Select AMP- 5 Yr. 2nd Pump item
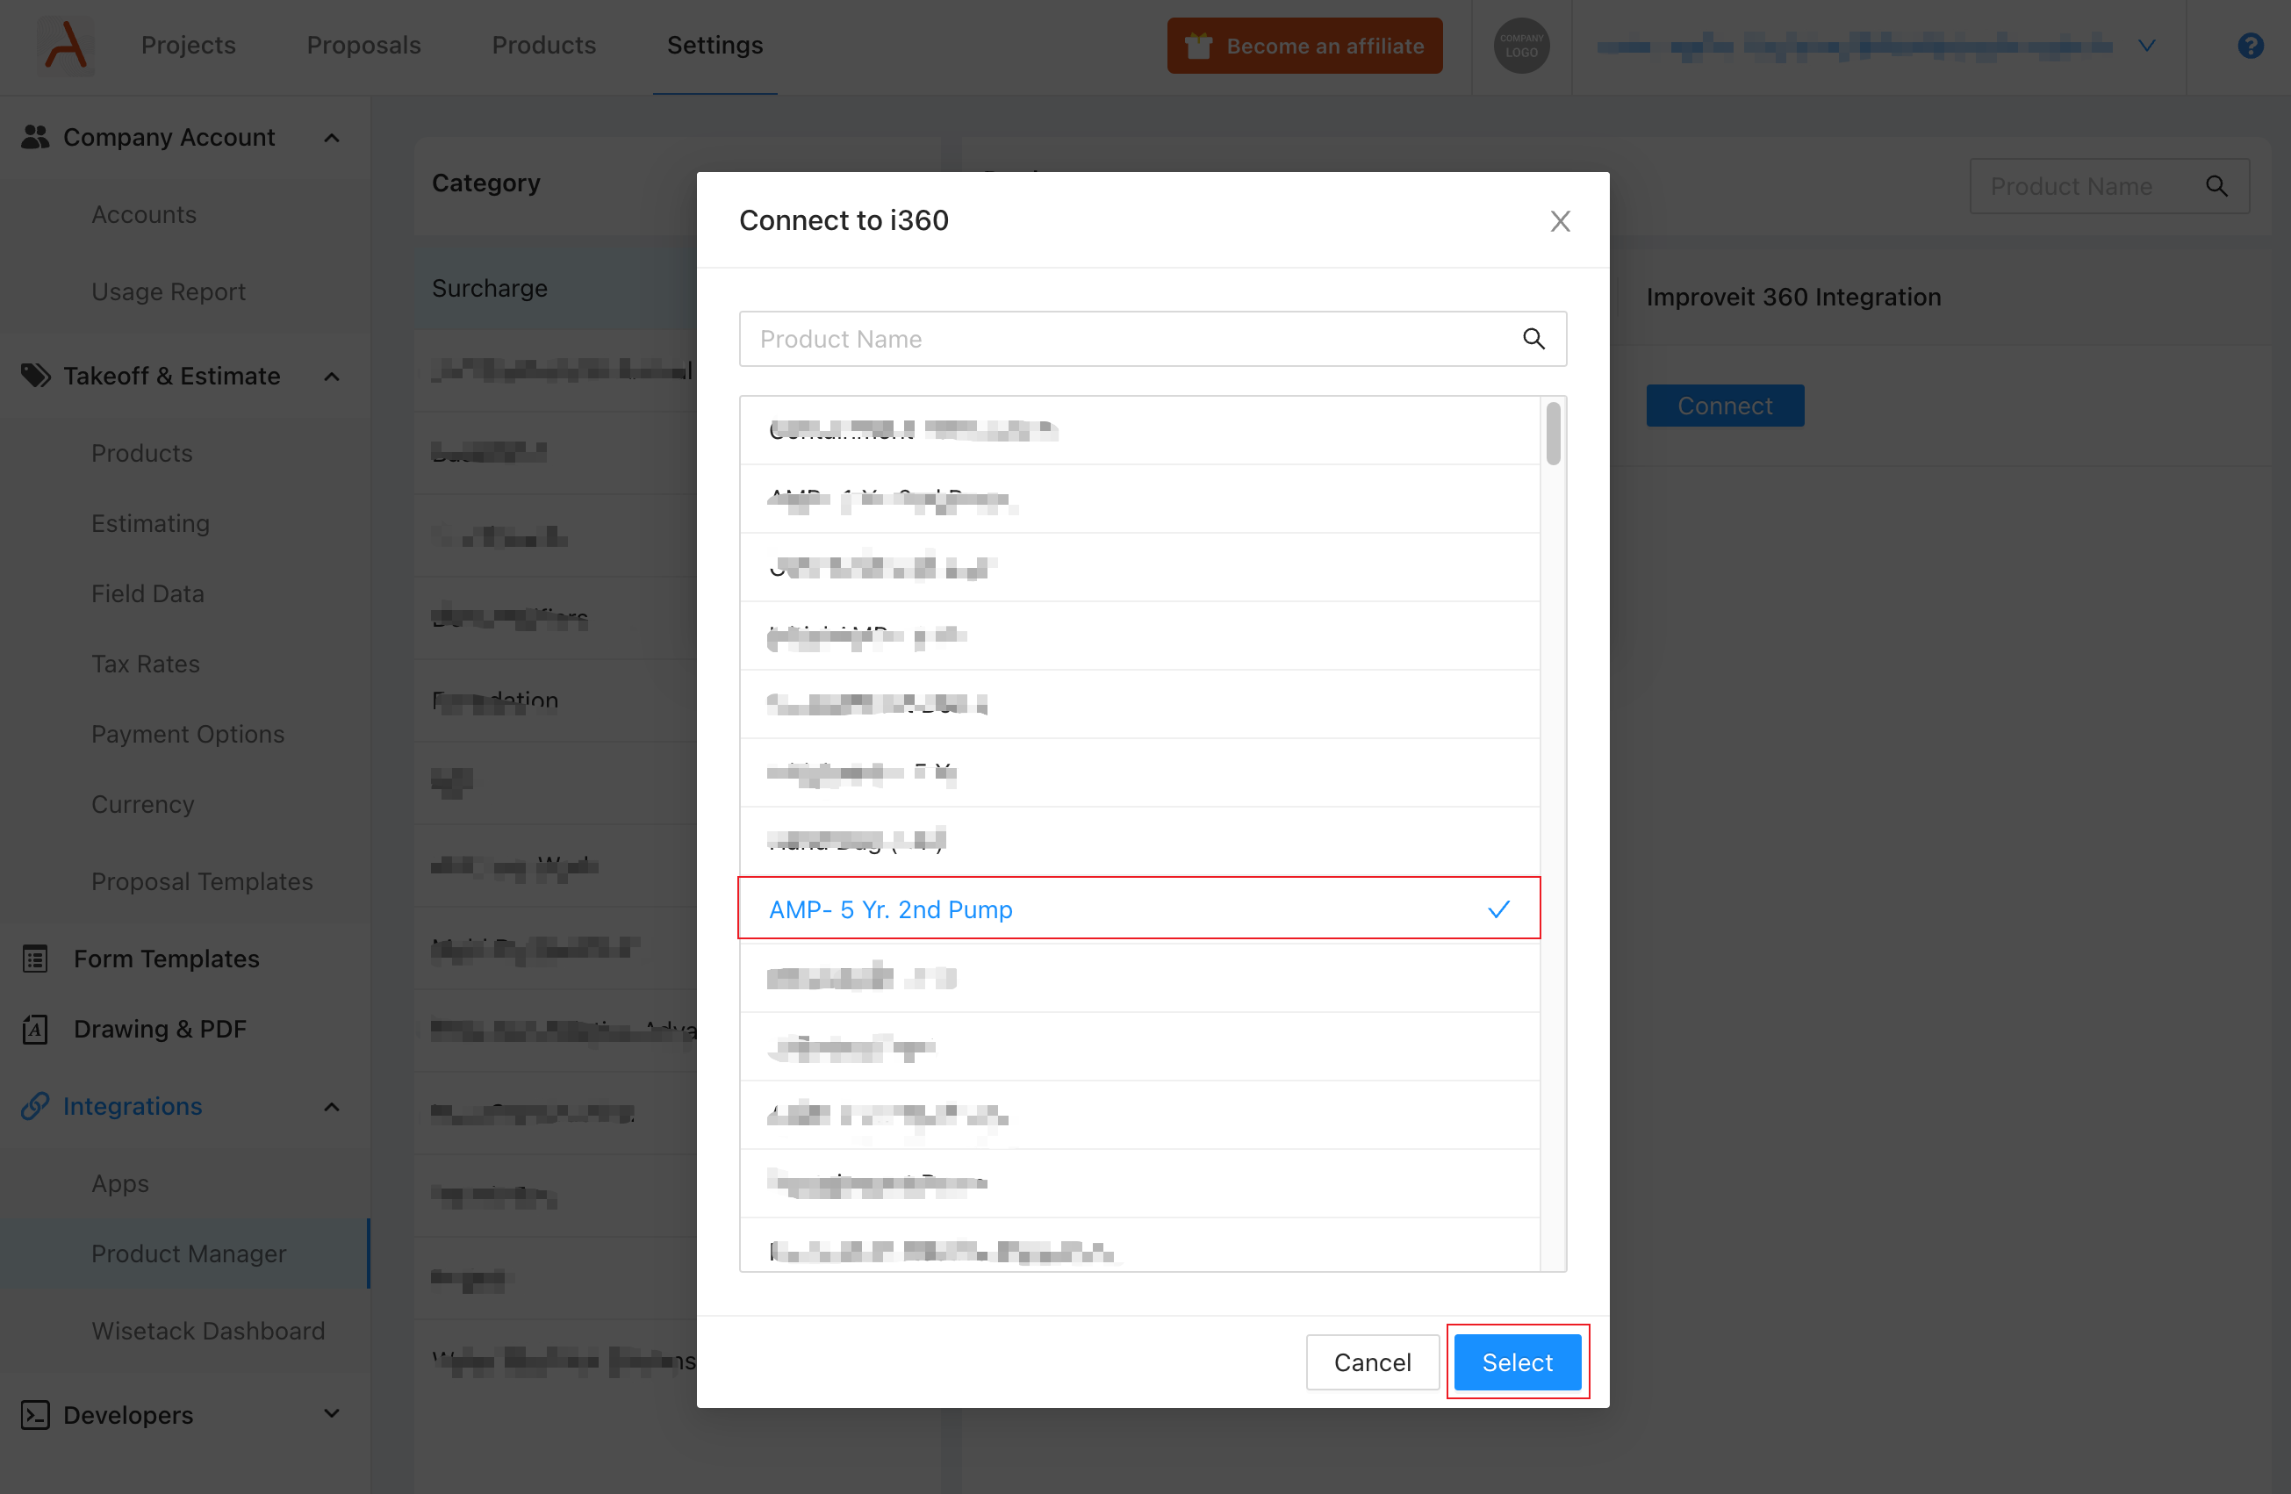 point(1138,908)
